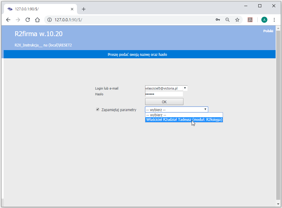Open the Chrome profile avatar A

(x=264, y=20)
